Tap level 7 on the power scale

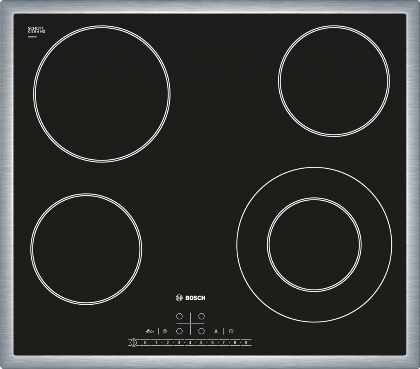click(224, 342)
